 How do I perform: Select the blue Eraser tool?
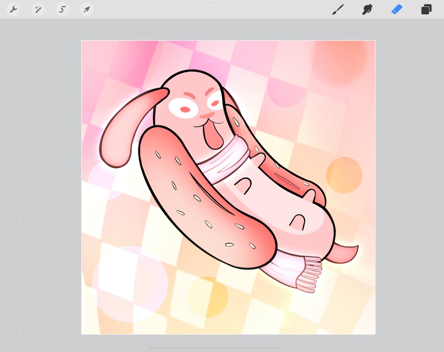pos(397,9)
